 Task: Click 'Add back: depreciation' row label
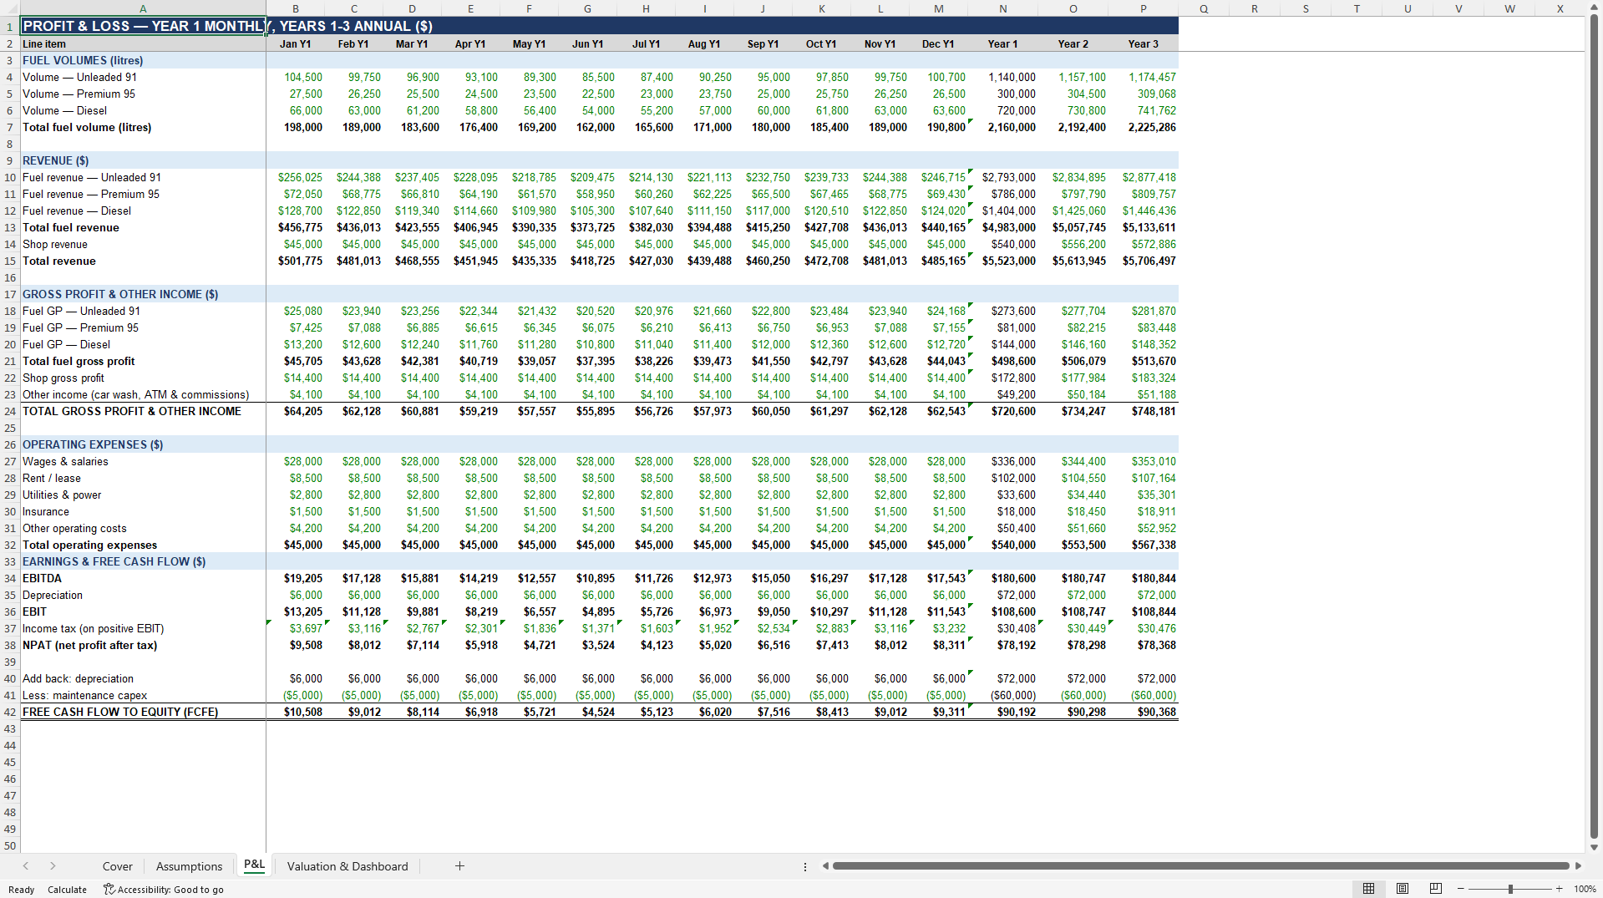(78, 678)
